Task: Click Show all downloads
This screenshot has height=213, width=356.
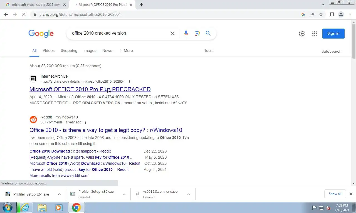Action: pos(335,194)
